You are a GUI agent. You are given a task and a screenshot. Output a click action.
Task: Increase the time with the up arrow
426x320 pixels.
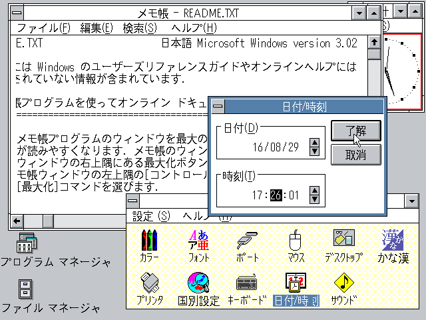pyautogui.click(x=314, y=191)
